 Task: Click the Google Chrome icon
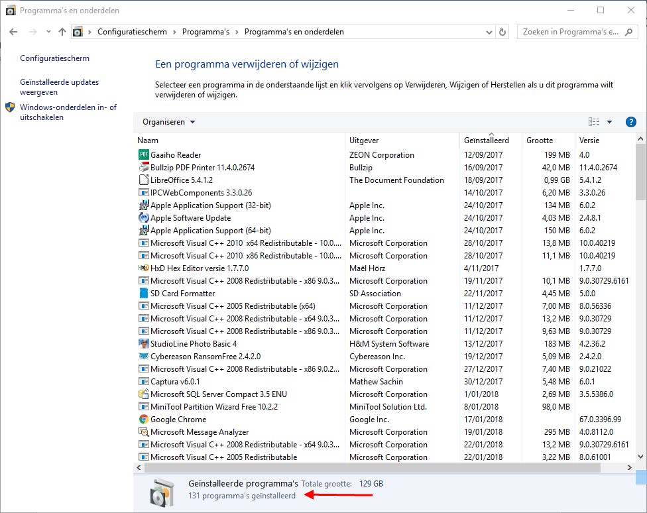[143, 419]
